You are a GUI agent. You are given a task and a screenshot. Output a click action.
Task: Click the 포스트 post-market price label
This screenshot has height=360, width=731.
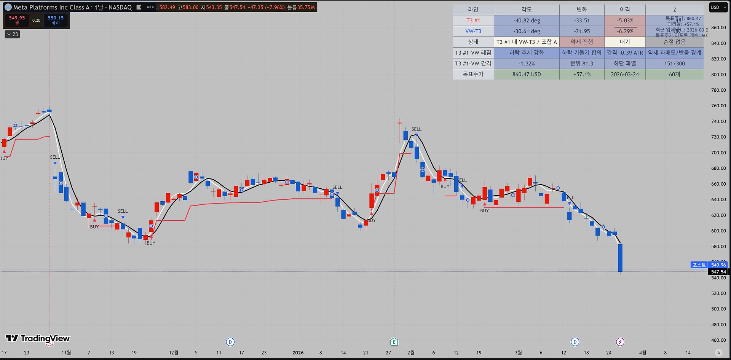(699, 265)
